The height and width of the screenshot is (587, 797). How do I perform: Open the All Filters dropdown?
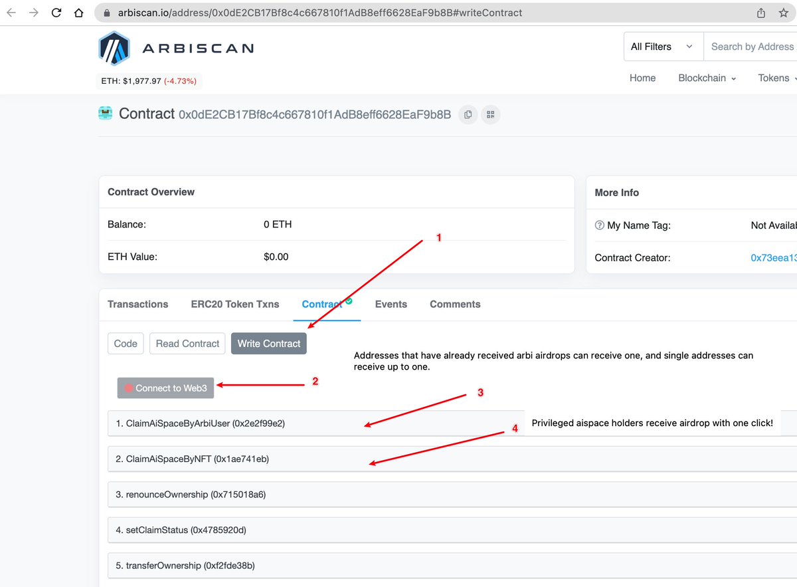point(663,47)
